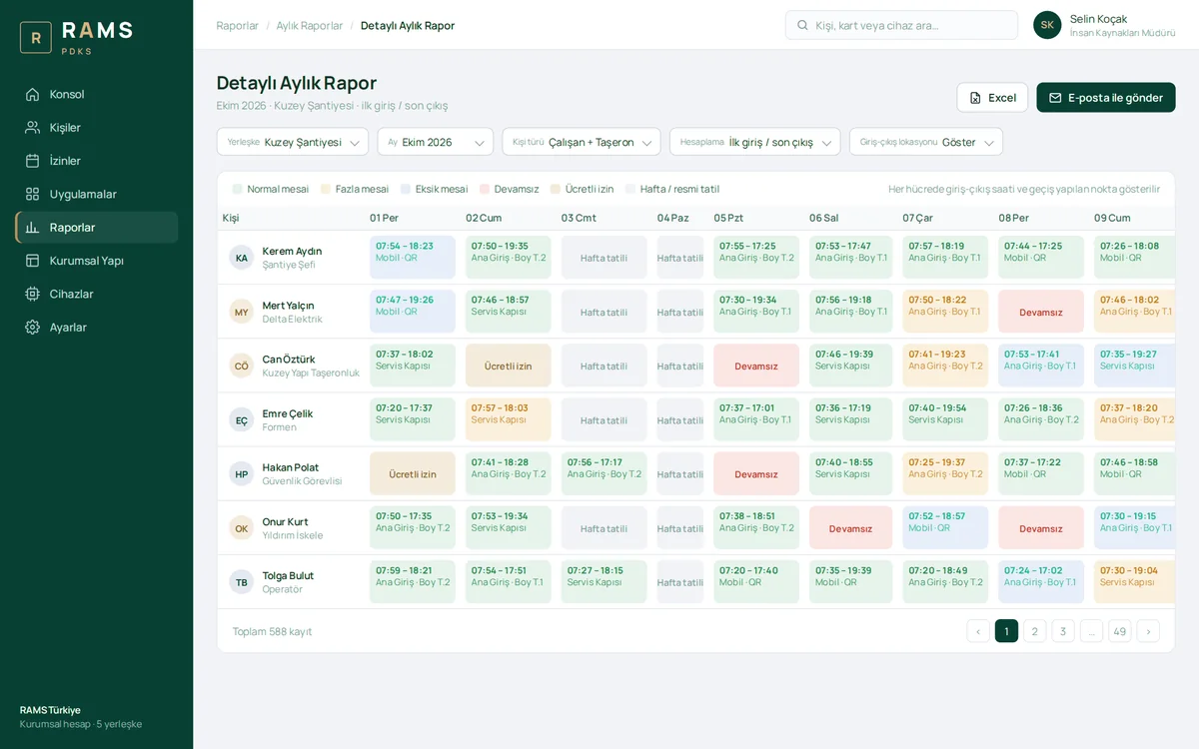
Task: Open the Yerleşke Kuzey Şantiyesi dropdown
Action: (293, 142)
